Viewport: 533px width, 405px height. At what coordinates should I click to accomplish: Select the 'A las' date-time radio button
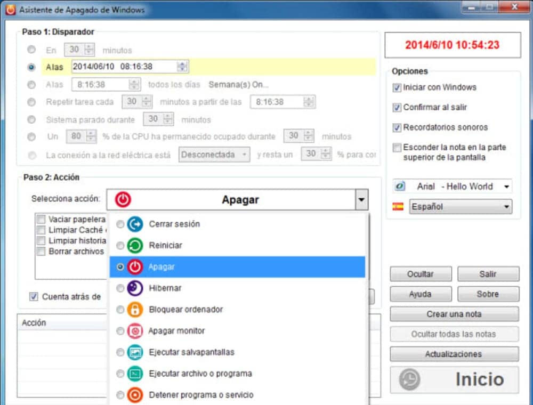[31, 67]
